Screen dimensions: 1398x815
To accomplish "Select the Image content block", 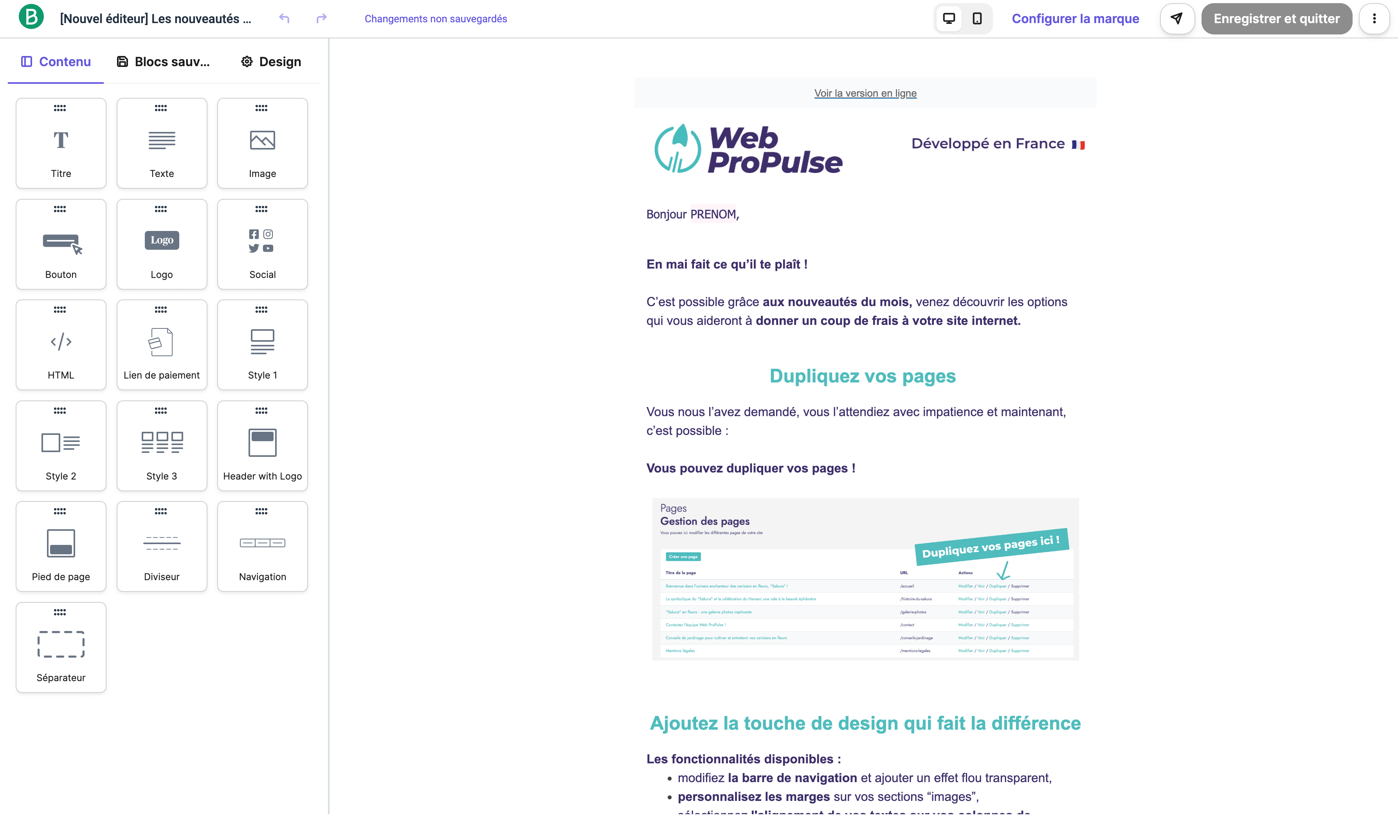I will click(x=262, y=143).
